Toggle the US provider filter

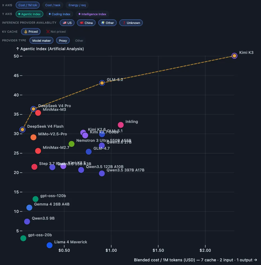(x=67, y=23)
